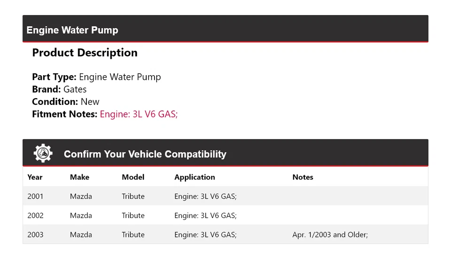This screenshot has height=259, width=451.
Task: Click the Model column header
Action: pos(133,177)
